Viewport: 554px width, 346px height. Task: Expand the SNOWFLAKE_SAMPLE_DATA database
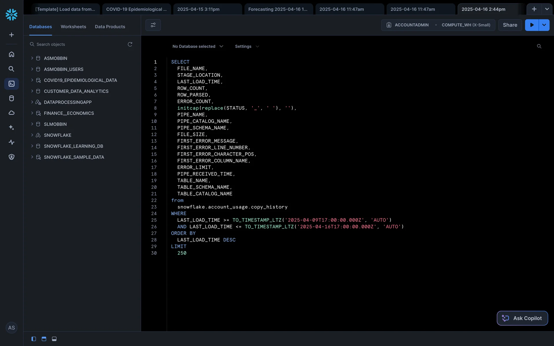pyautogui.click(x=32, y=157)
